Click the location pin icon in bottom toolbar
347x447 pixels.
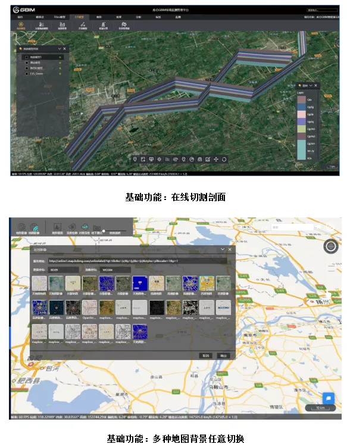click(x=135, y=160)
